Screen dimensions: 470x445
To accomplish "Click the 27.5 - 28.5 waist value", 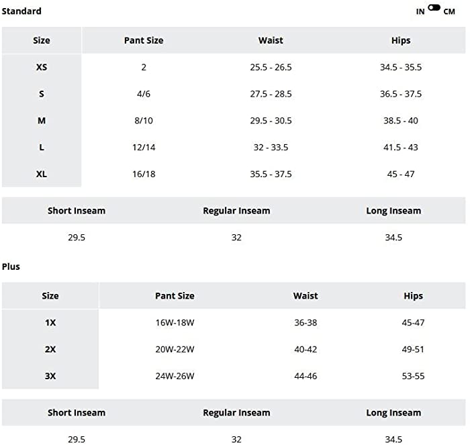I will (271, 94).
